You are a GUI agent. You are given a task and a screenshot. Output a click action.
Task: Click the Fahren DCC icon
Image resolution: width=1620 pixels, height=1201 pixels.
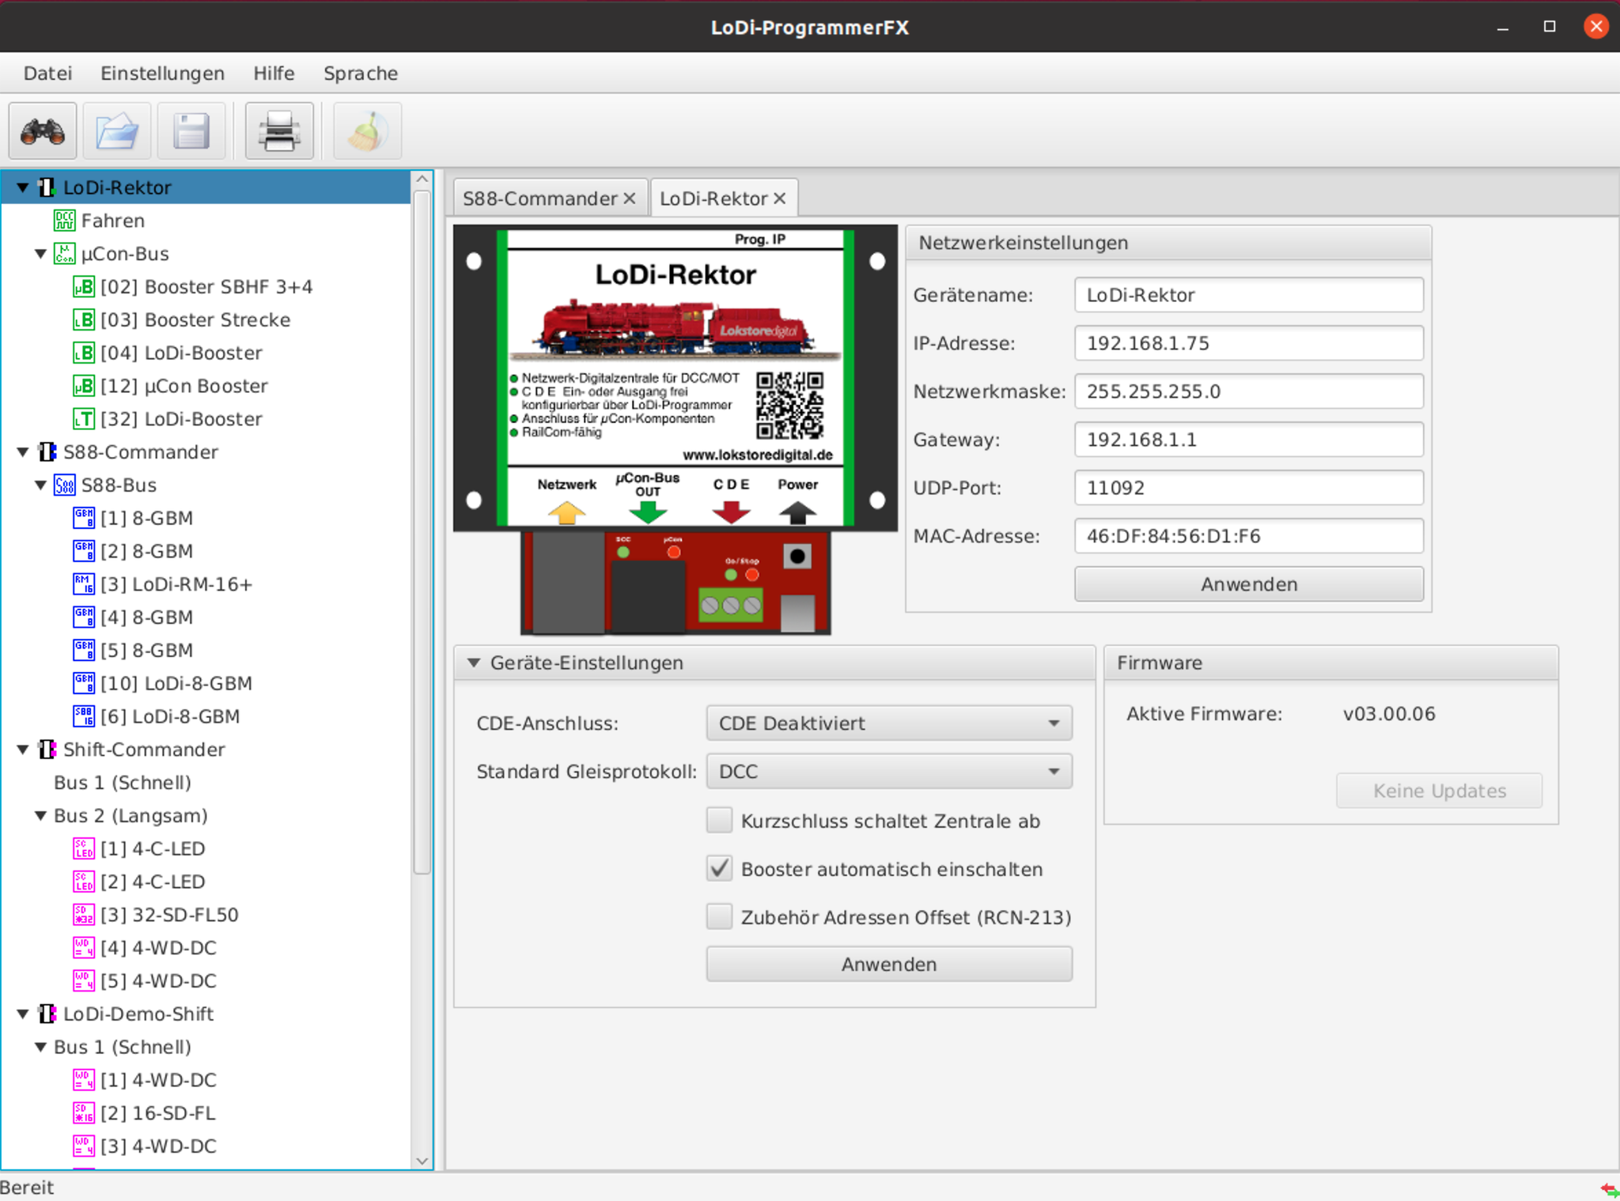pyautogui.click(x=64, y=221)
